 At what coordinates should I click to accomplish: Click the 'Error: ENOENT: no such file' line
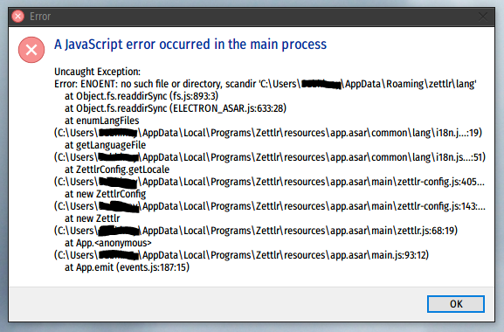click(266, 84)
